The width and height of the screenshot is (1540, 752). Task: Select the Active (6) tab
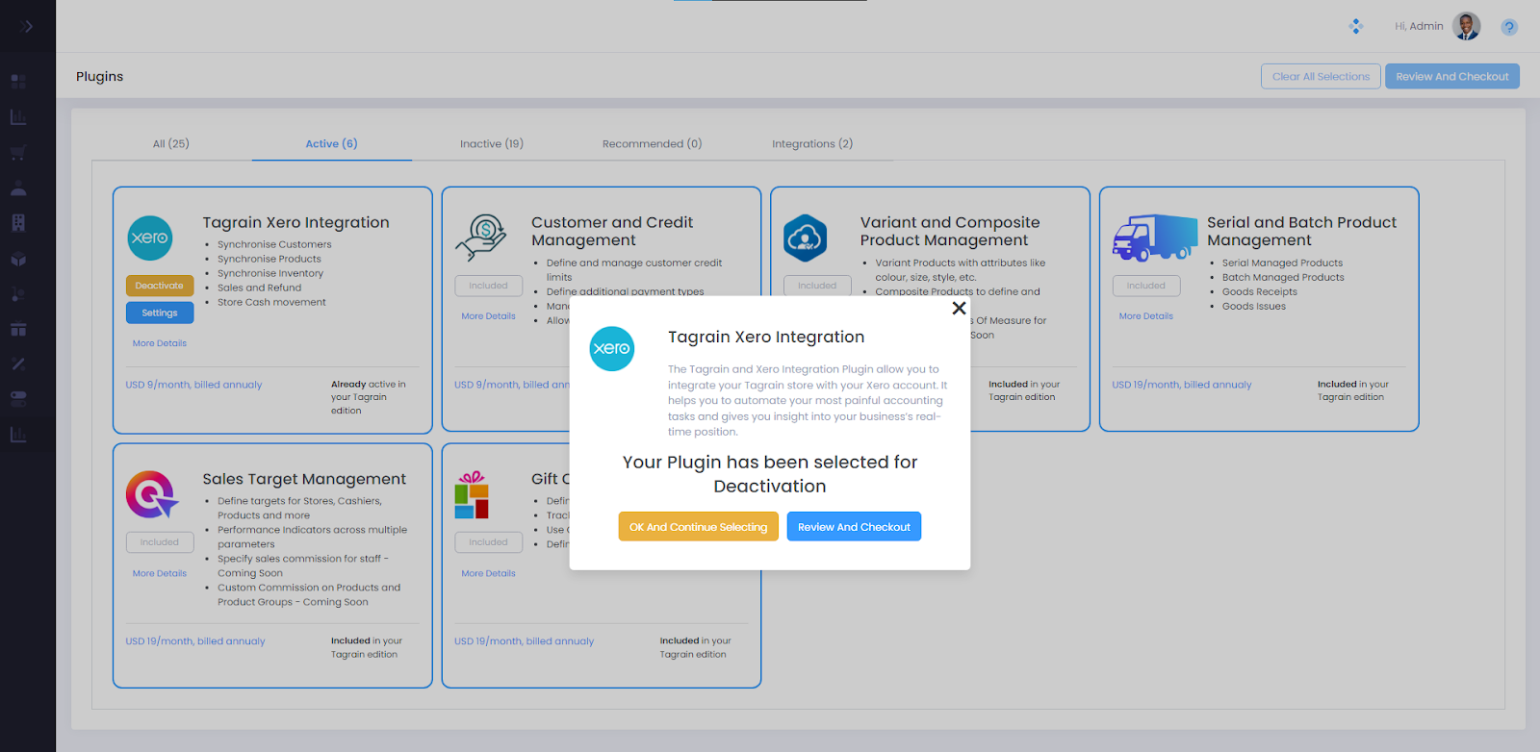tap(331, 143)
